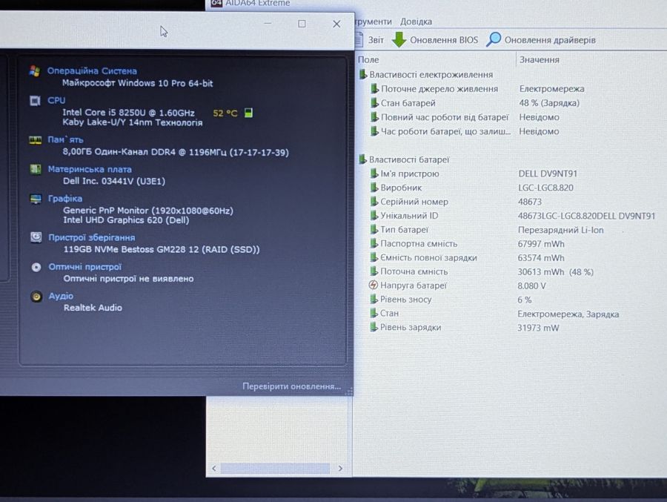
Task: Click battery icon beside Стан батарей
Action: pyautogui.click(x=374, y=103)
